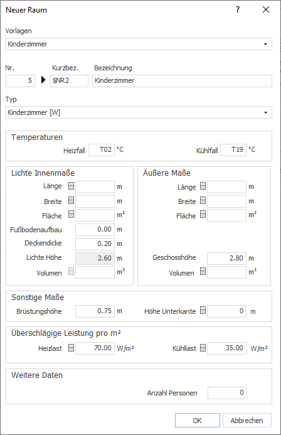Select the Nr. input field

20,81
